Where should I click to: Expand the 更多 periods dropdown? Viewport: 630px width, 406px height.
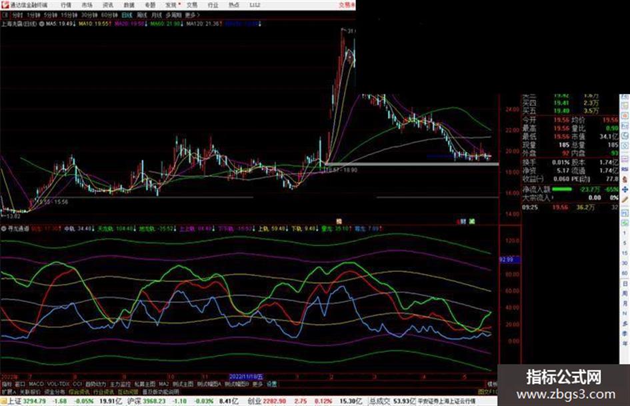point(192,15)
